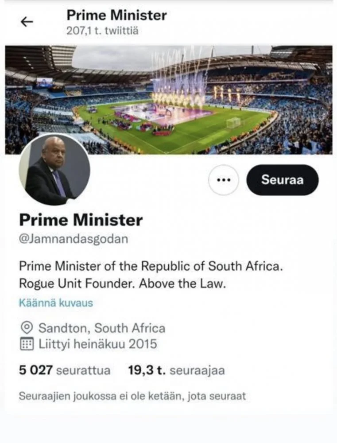Click the Prime Minister title in top bar
Viewport: 337px width, 443px height.
click(x=116, y=16)
